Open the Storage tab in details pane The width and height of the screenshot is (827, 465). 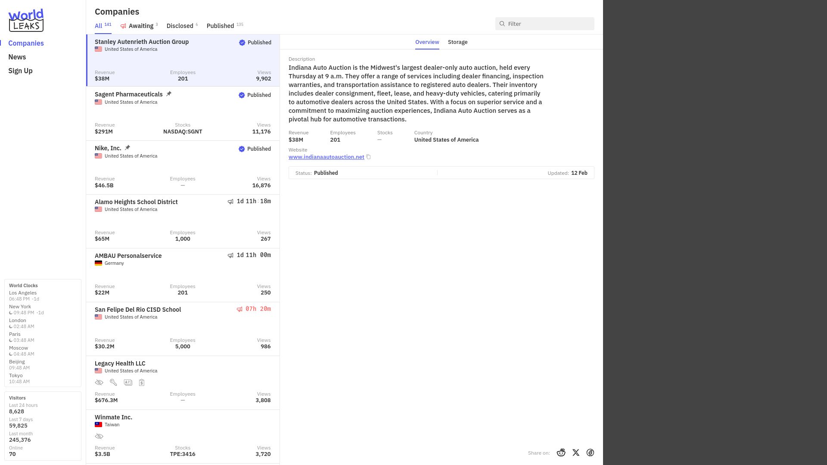coord(457,42)
